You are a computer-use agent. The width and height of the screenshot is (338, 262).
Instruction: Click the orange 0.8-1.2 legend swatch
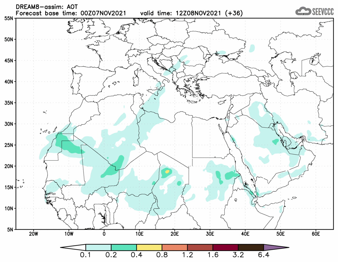point(175,247)
